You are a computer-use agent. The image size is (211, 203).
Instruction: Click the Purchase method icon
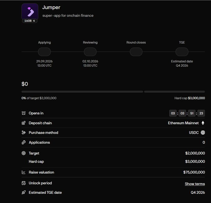coord(24,133)
